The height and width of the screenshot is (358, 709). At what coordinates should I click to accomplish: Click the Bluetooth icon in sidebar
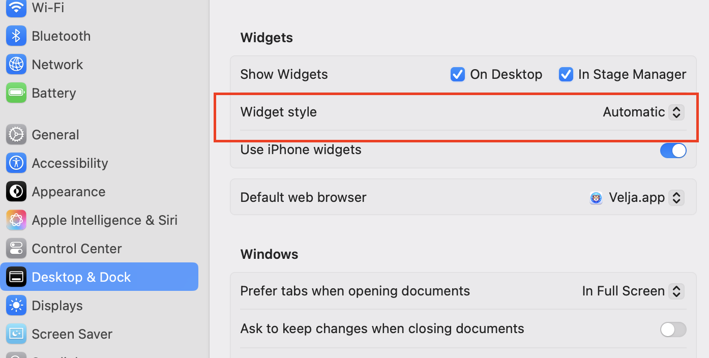pos(16,36)
